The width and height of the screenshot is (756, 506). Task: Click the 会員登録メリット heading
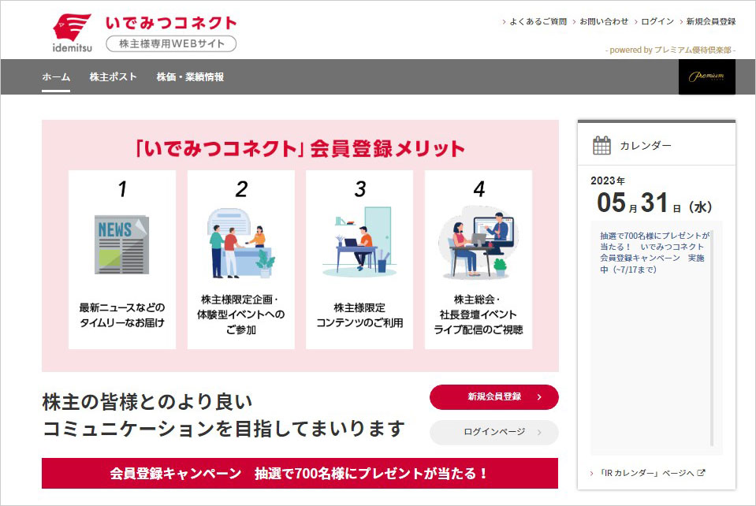(300, 148)
